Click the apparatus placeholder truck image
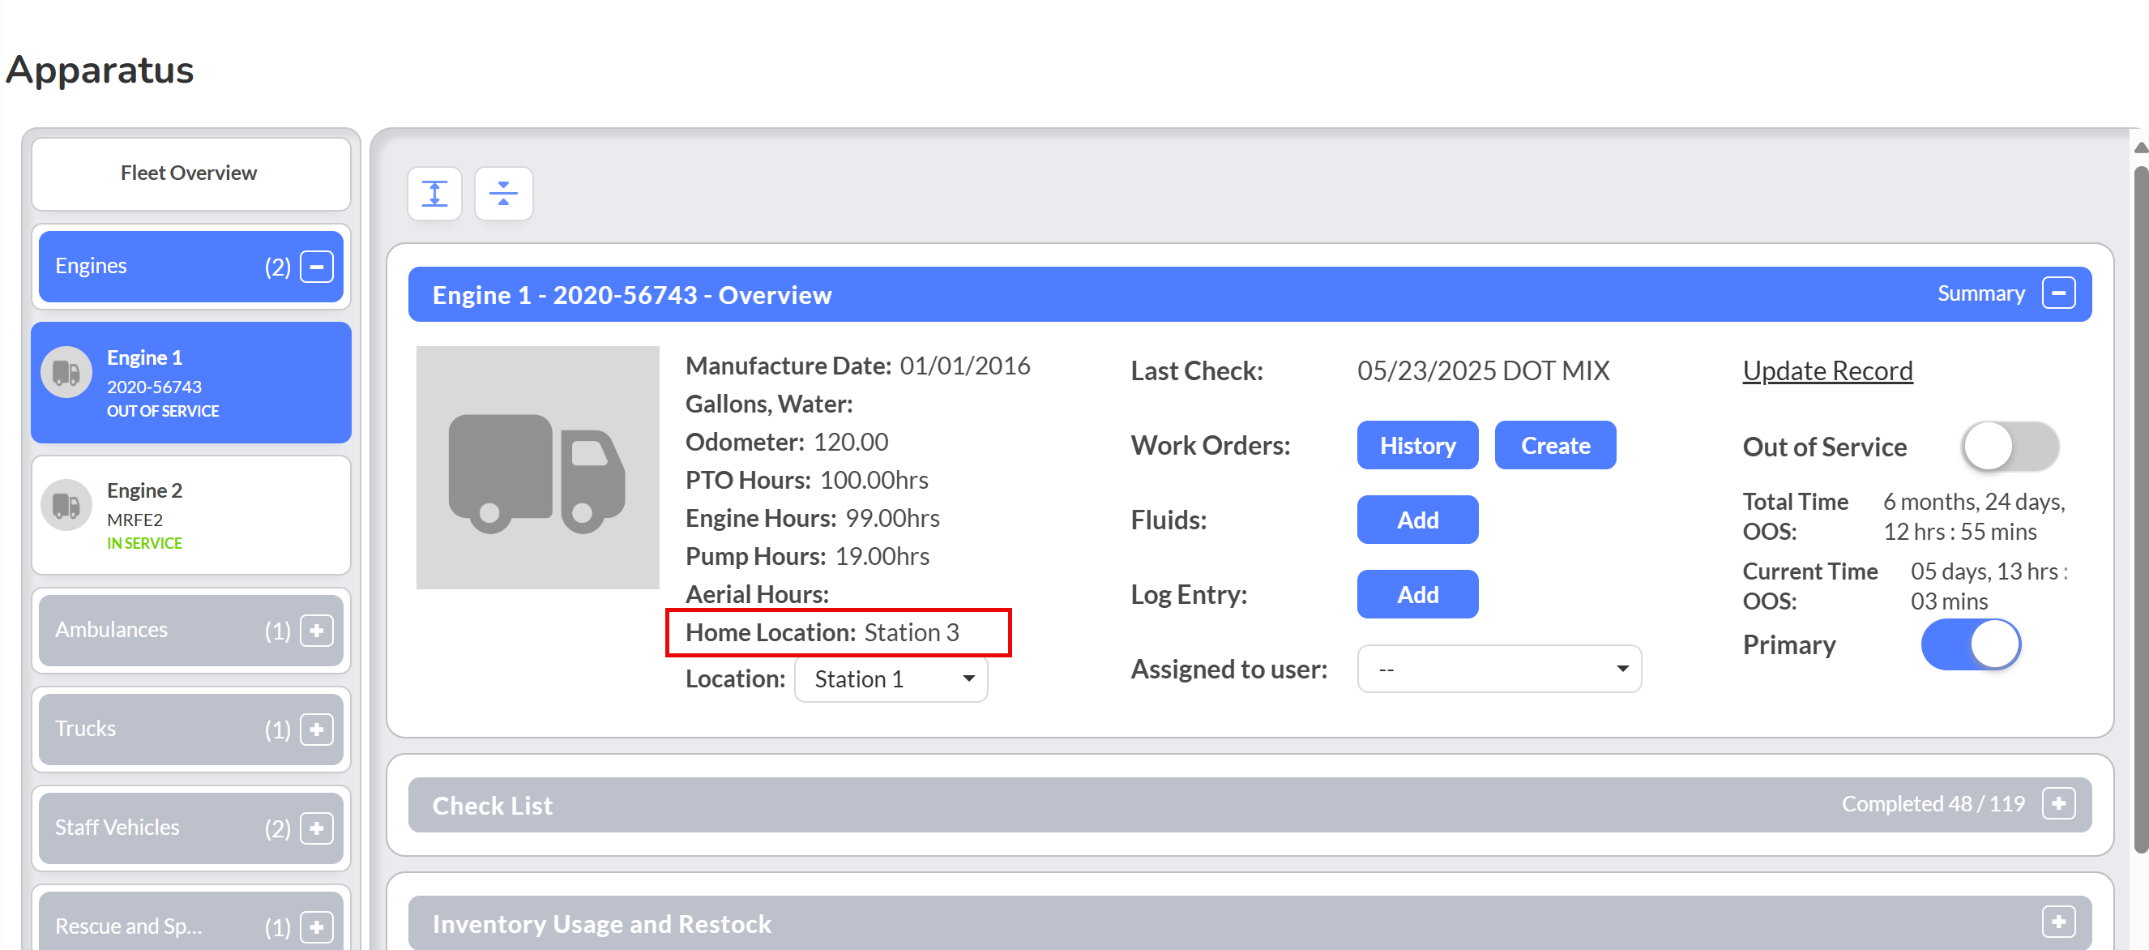The image size is (2149, 950). [538, 468]
